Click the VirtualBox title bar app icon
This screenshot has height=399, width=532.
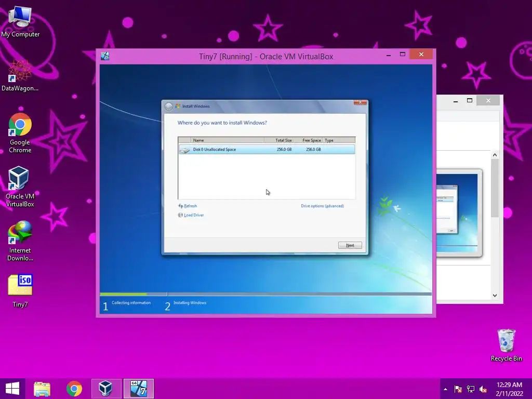tap(105, 56)
